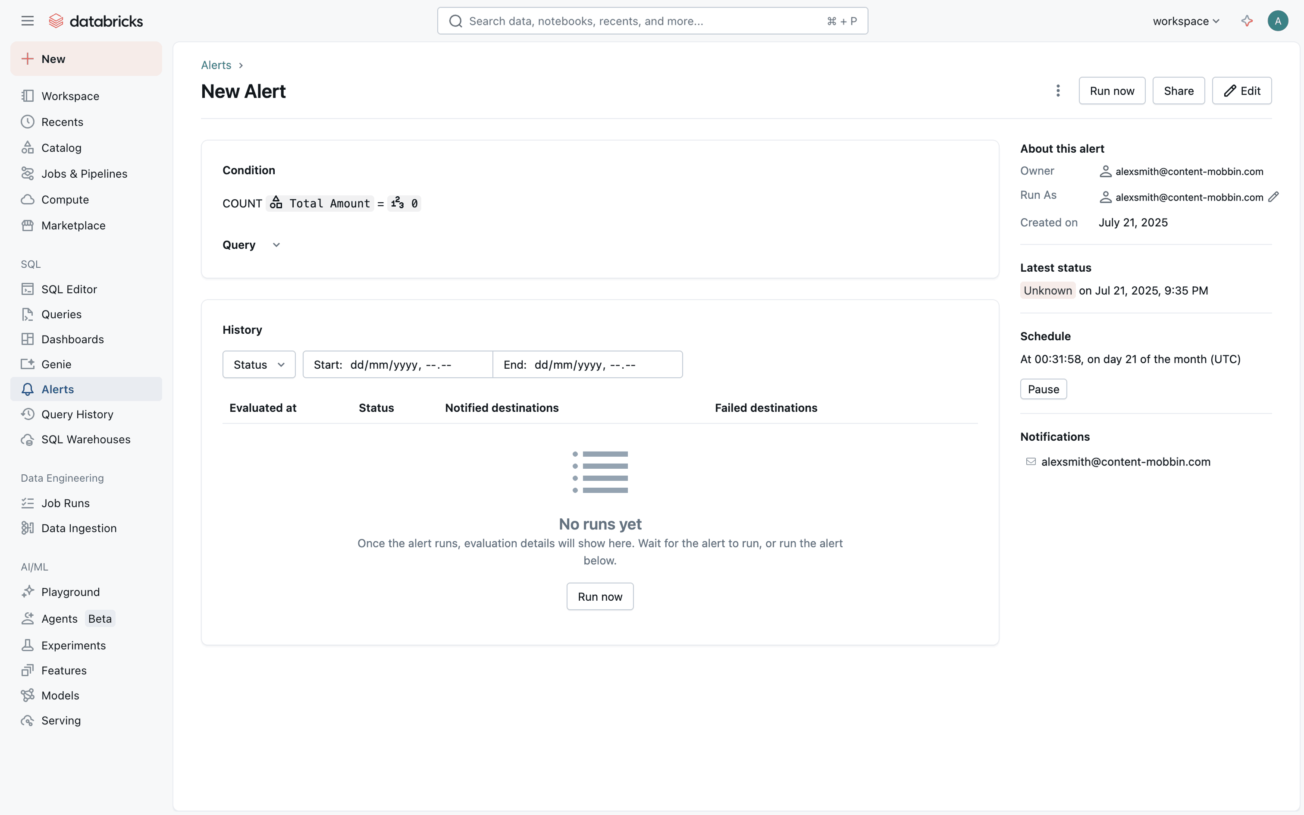
Task: Click the Share button
Action: [1178, 91]
